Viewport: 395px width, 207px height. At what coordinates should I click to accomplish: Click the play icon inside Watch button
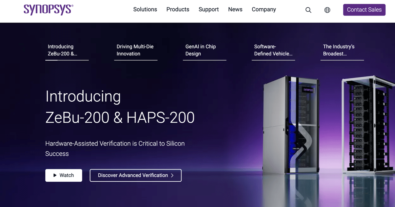point(55,175)
